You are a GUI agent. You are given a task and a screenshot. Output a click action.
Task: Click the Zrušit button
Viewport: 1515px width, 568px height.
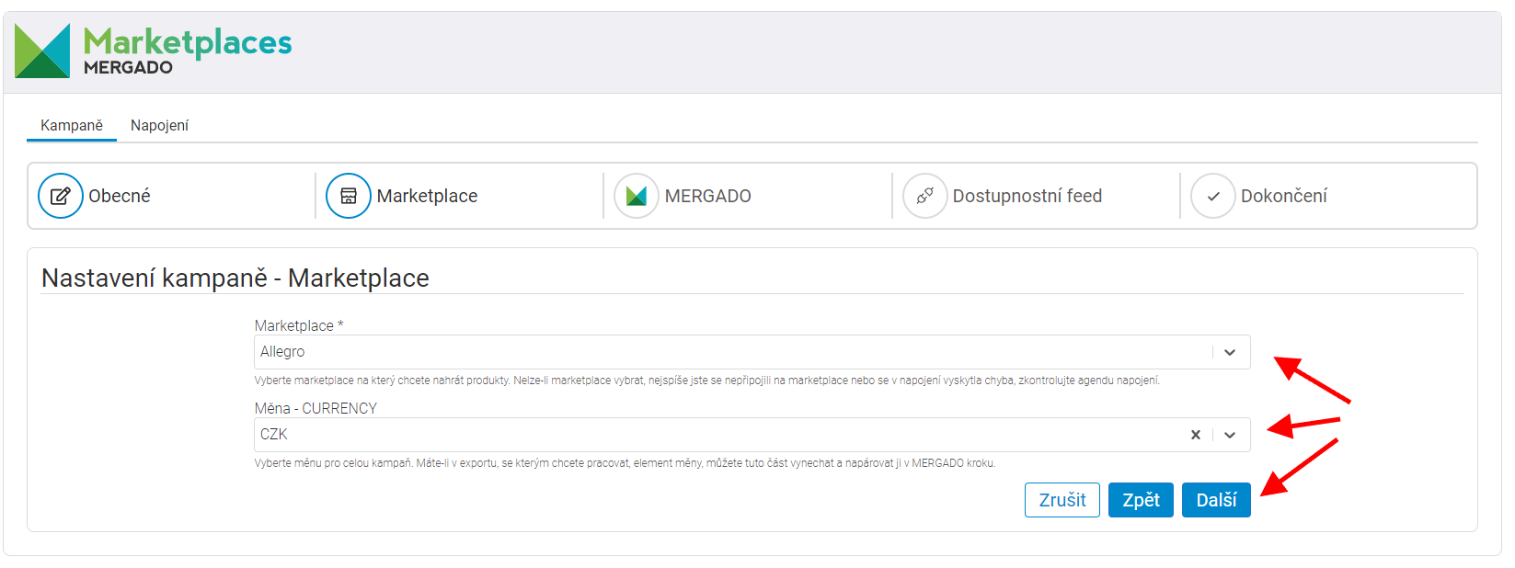point(1062,500)
